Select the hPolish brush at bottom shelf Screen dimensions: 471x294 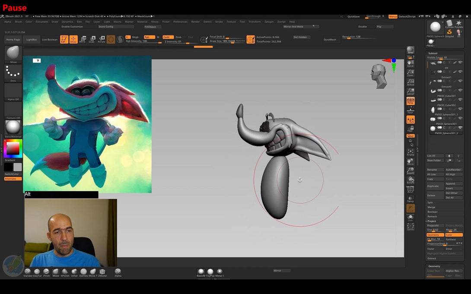tap(65, 273)
